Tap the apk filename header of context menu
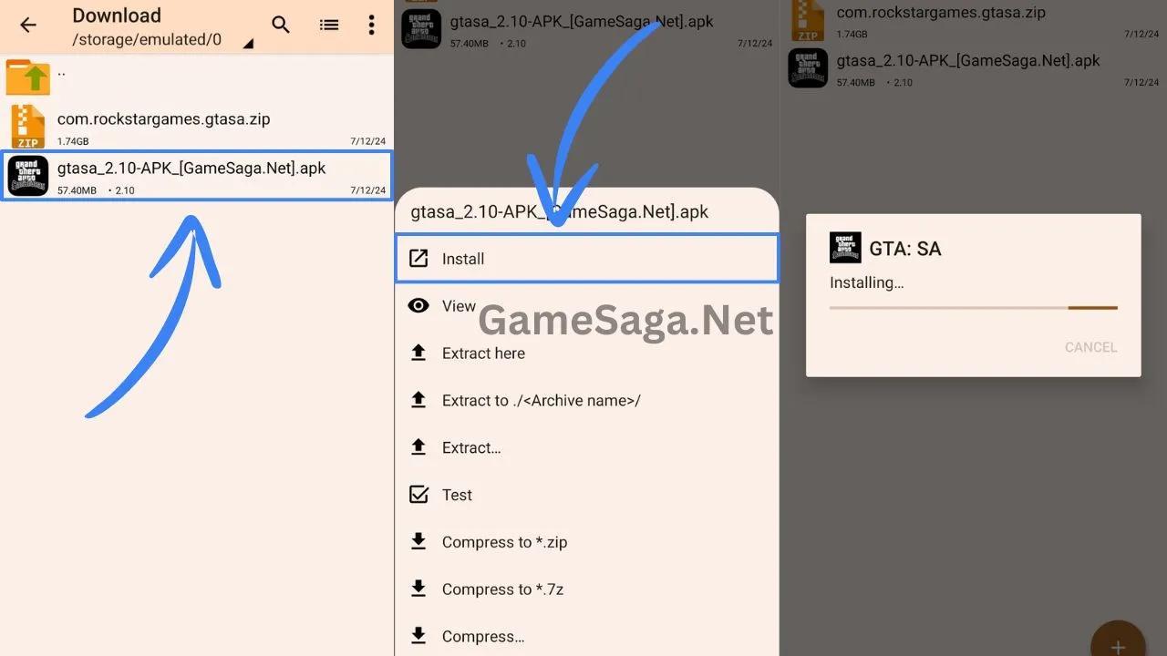 click(x=560, y=212)
